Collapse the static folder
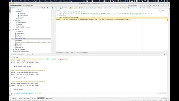179x101 pixels. tap(13, 30)
